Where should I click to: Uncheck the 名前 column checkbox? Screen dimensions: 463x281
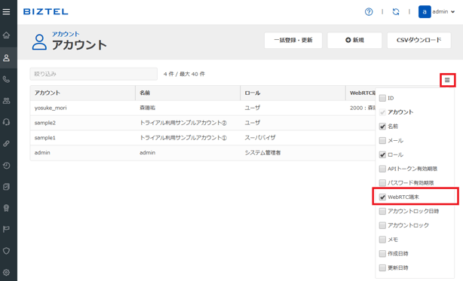point(382,127)
